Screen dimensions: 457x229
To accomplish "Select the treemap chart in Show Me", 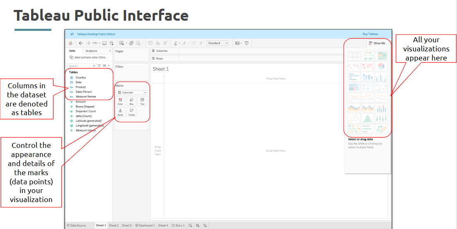I will [354, 87].
